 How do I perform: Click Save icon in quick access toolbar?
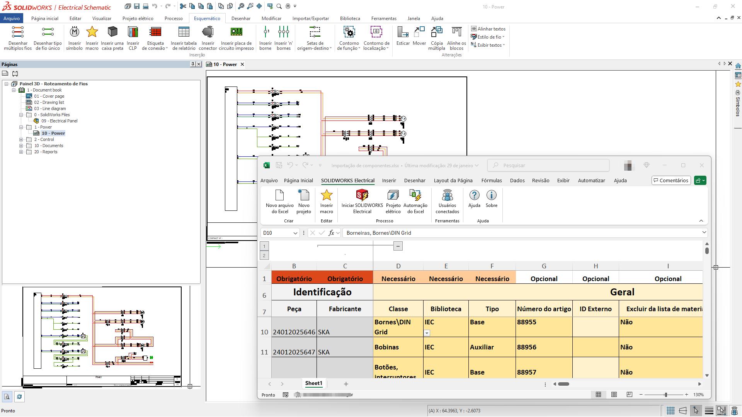[x=137, y=6]
